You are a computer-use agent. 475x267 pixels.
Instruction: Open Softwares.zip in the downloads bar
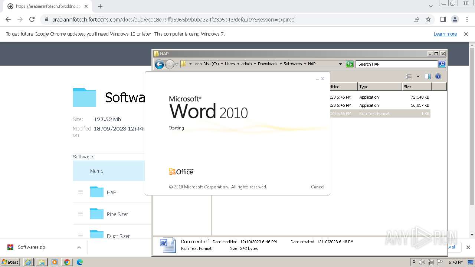click(32, 247)
